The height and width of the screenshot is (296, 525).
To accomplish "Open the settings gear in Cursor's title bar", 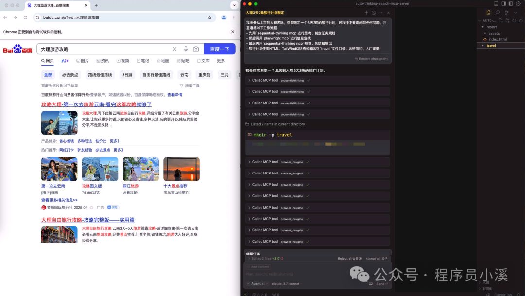I will click(518, 4).
